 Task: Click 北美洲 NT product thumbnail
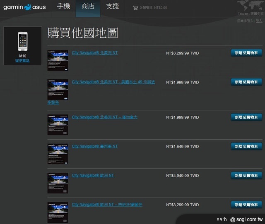pyautogui.click(x=58, y=60)
